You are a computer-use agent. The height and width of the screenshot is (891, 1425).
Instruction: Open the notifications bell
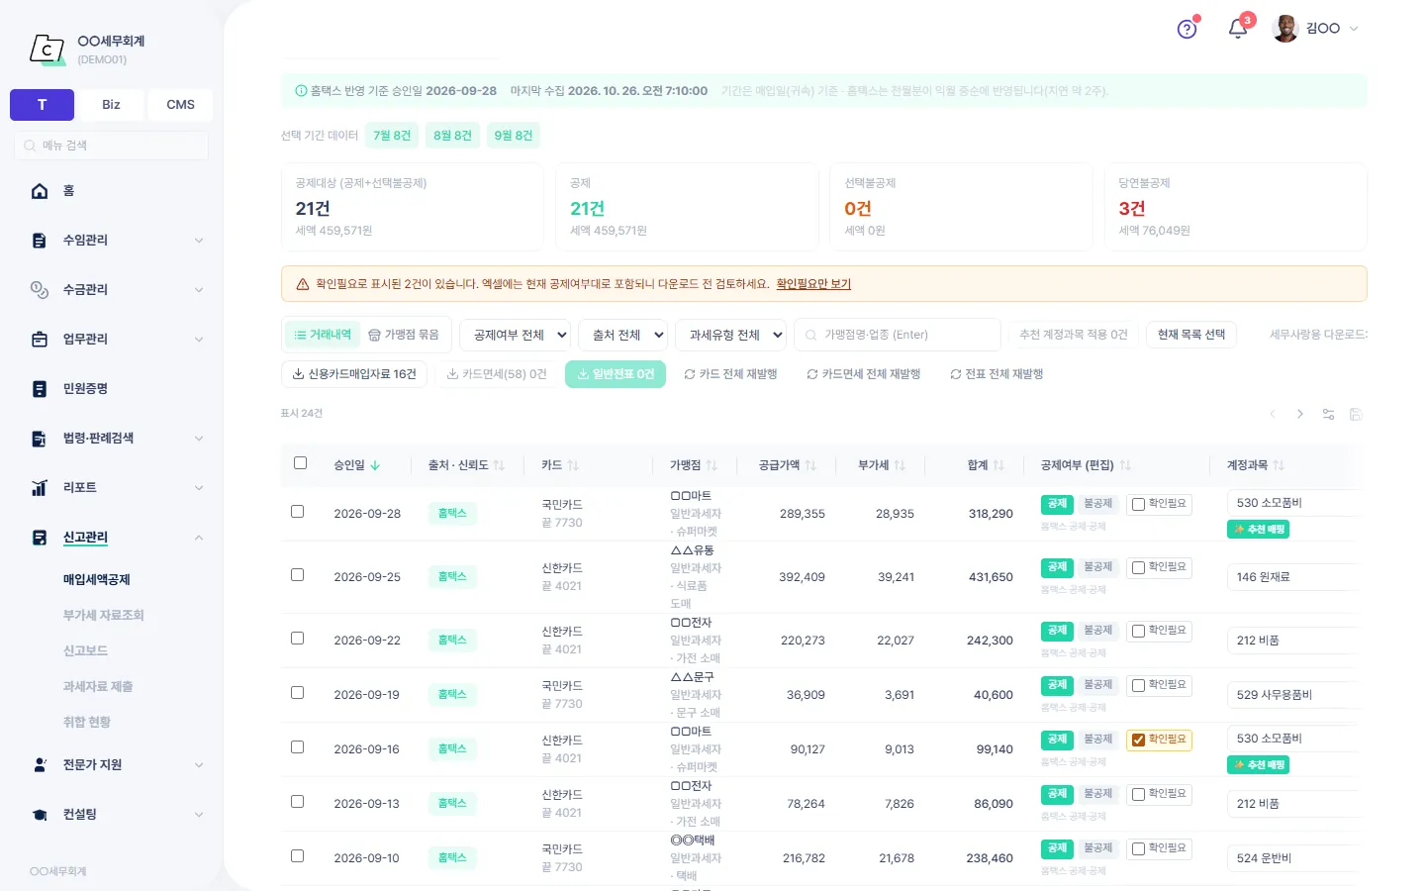click(1237, 29)
